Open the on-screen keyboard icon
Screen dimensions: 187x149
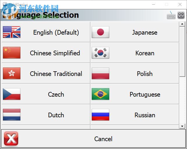[x=171, y=15]
